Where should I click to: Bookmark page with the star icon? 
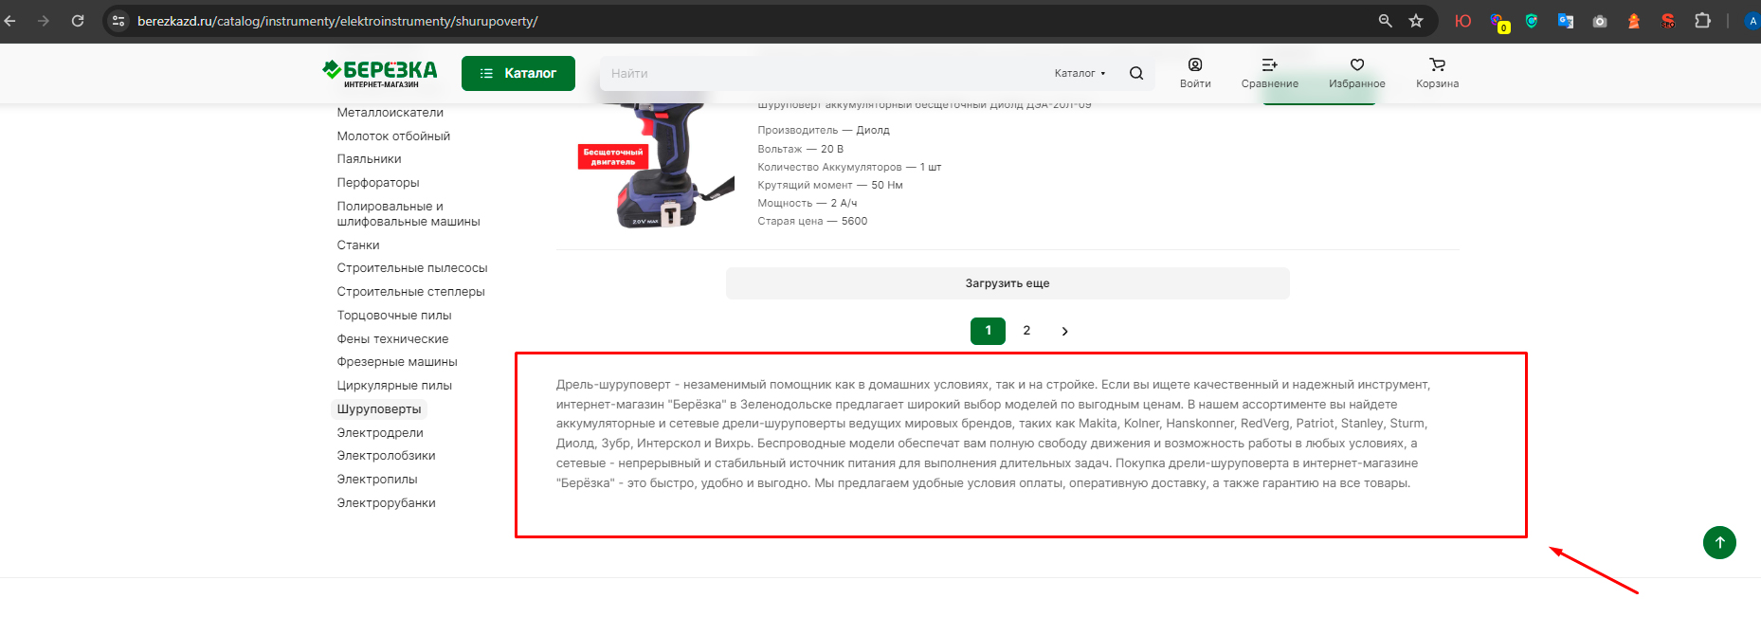1416,21
